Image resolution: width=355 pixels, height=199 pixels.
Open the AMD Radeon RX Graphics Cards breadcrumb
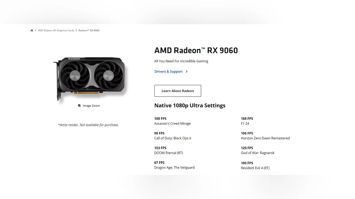pos(56,30)
